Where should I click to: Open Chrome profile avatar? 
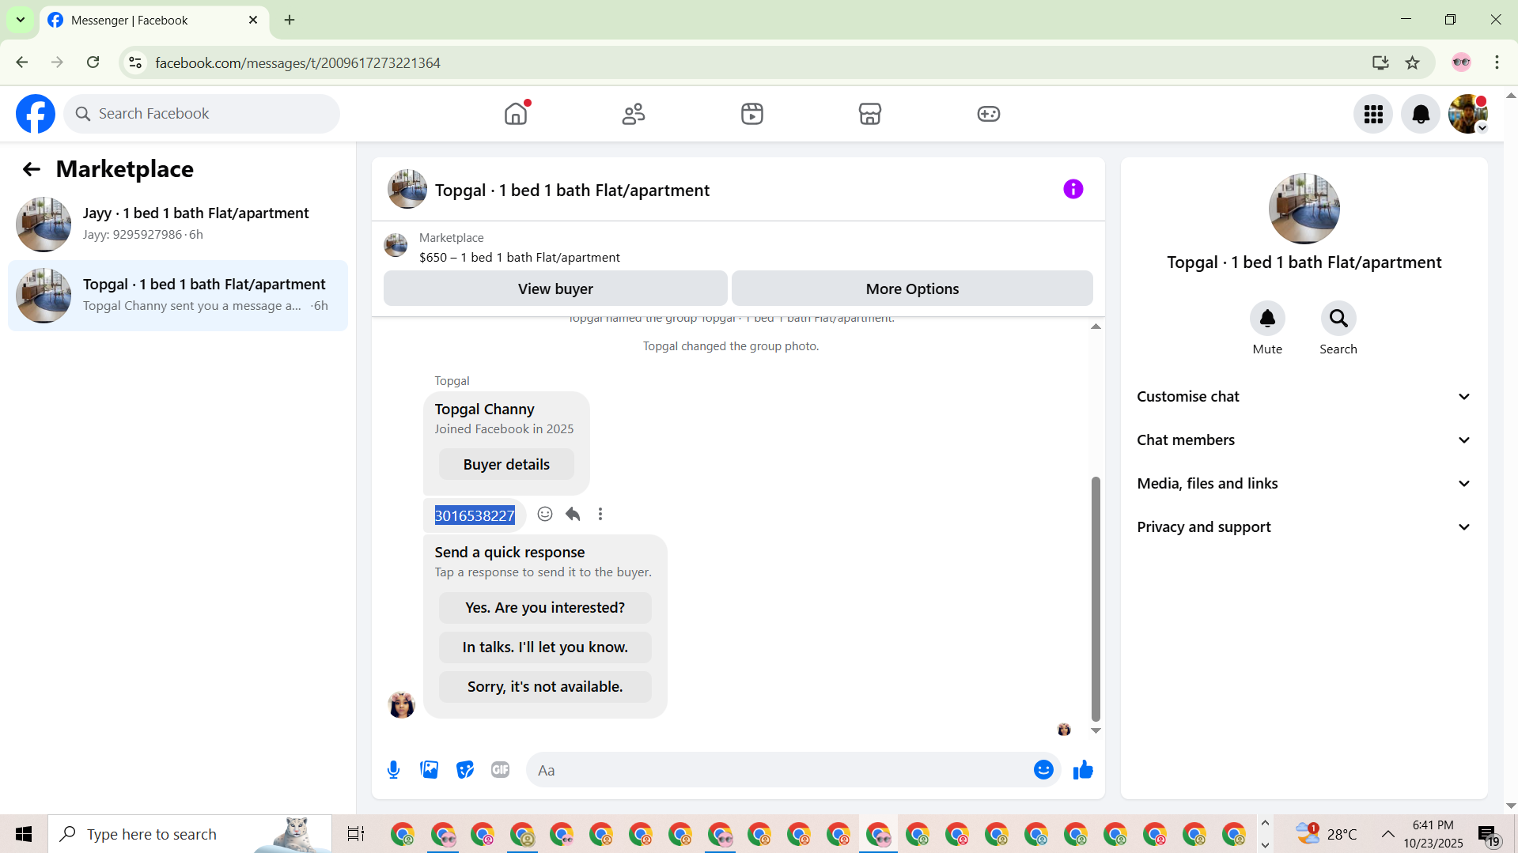click(1461, 62)
